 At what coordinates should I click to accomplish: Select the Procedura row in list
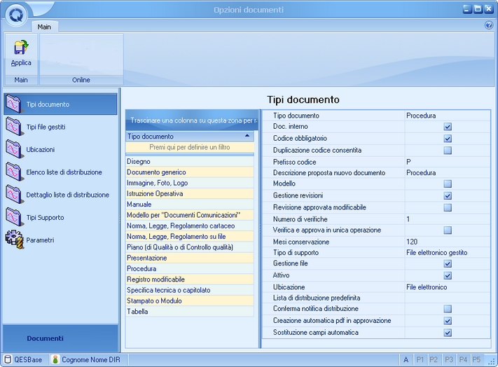tap(190, 268)
